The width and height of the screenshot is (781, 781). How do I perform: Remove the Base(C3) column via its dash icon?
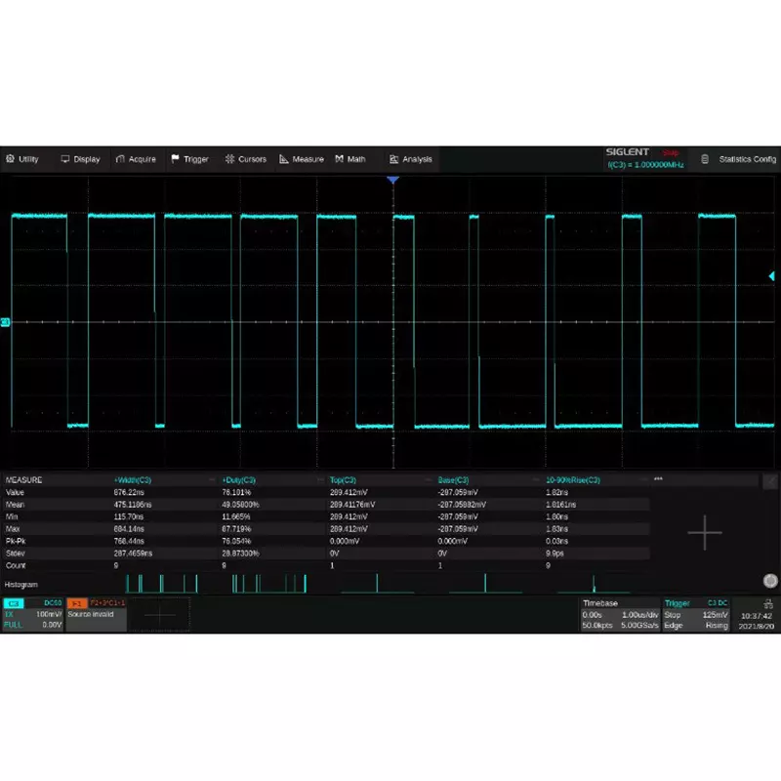[x=536, y=479]
